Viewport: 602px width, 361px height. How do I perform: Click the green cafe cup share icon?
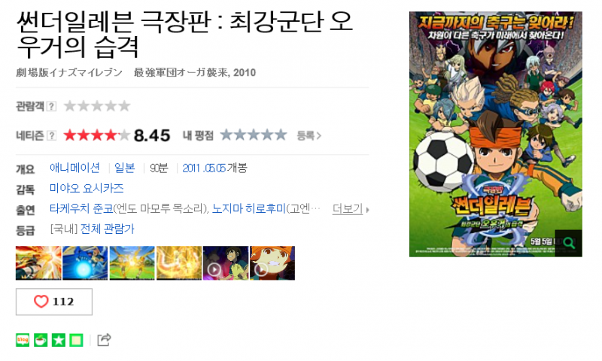pos(41,340)
